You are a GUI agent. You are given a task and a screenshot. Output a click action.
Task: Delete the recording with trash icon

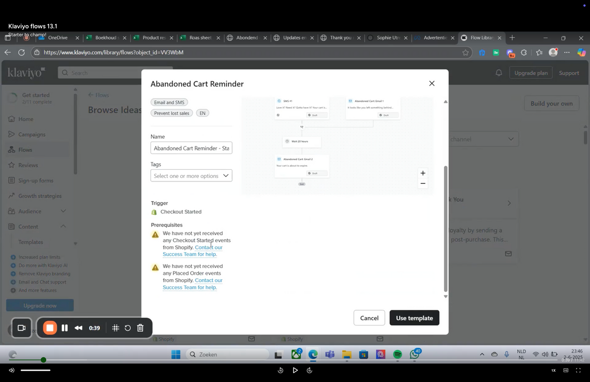point(140,328)
